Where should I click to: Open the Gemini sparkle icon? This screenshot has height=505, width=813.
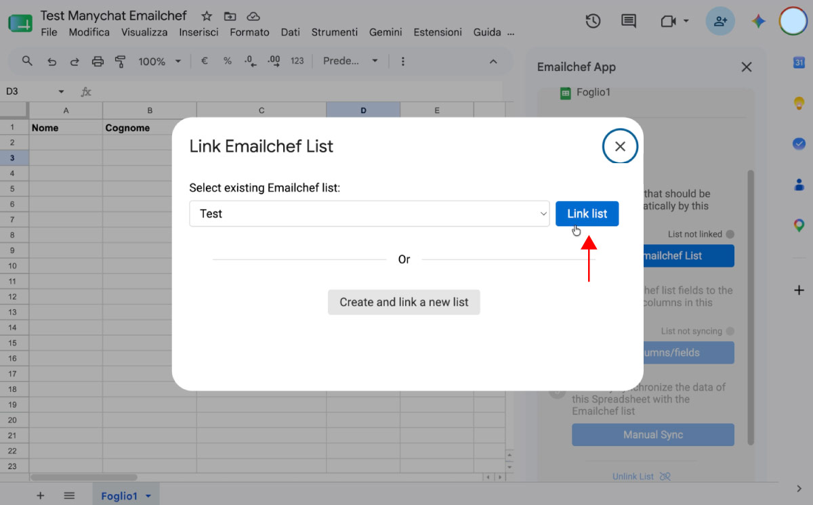(758, 21)
